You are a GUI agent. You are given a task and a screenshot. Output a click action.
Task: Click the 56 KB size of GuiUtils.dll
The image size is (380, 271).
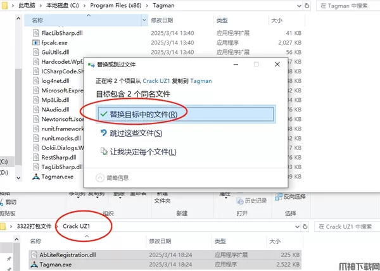(294, 52)
